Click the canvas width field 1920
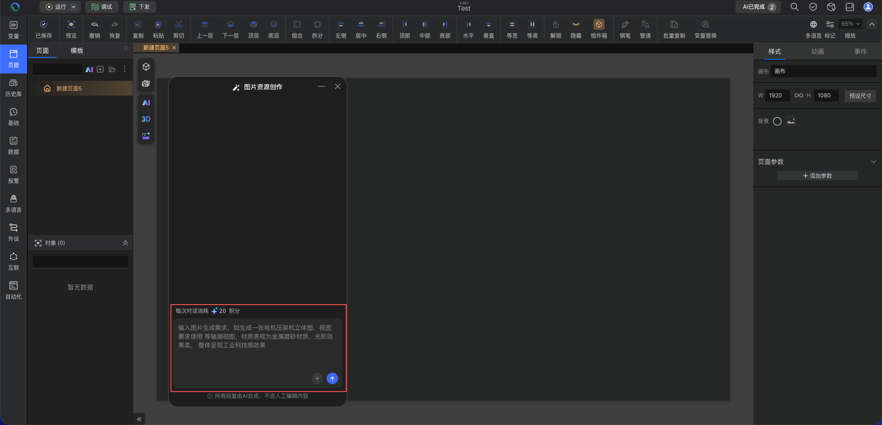Screen dimensions: 882x425 pyautogui.click(x=777, y=96)
